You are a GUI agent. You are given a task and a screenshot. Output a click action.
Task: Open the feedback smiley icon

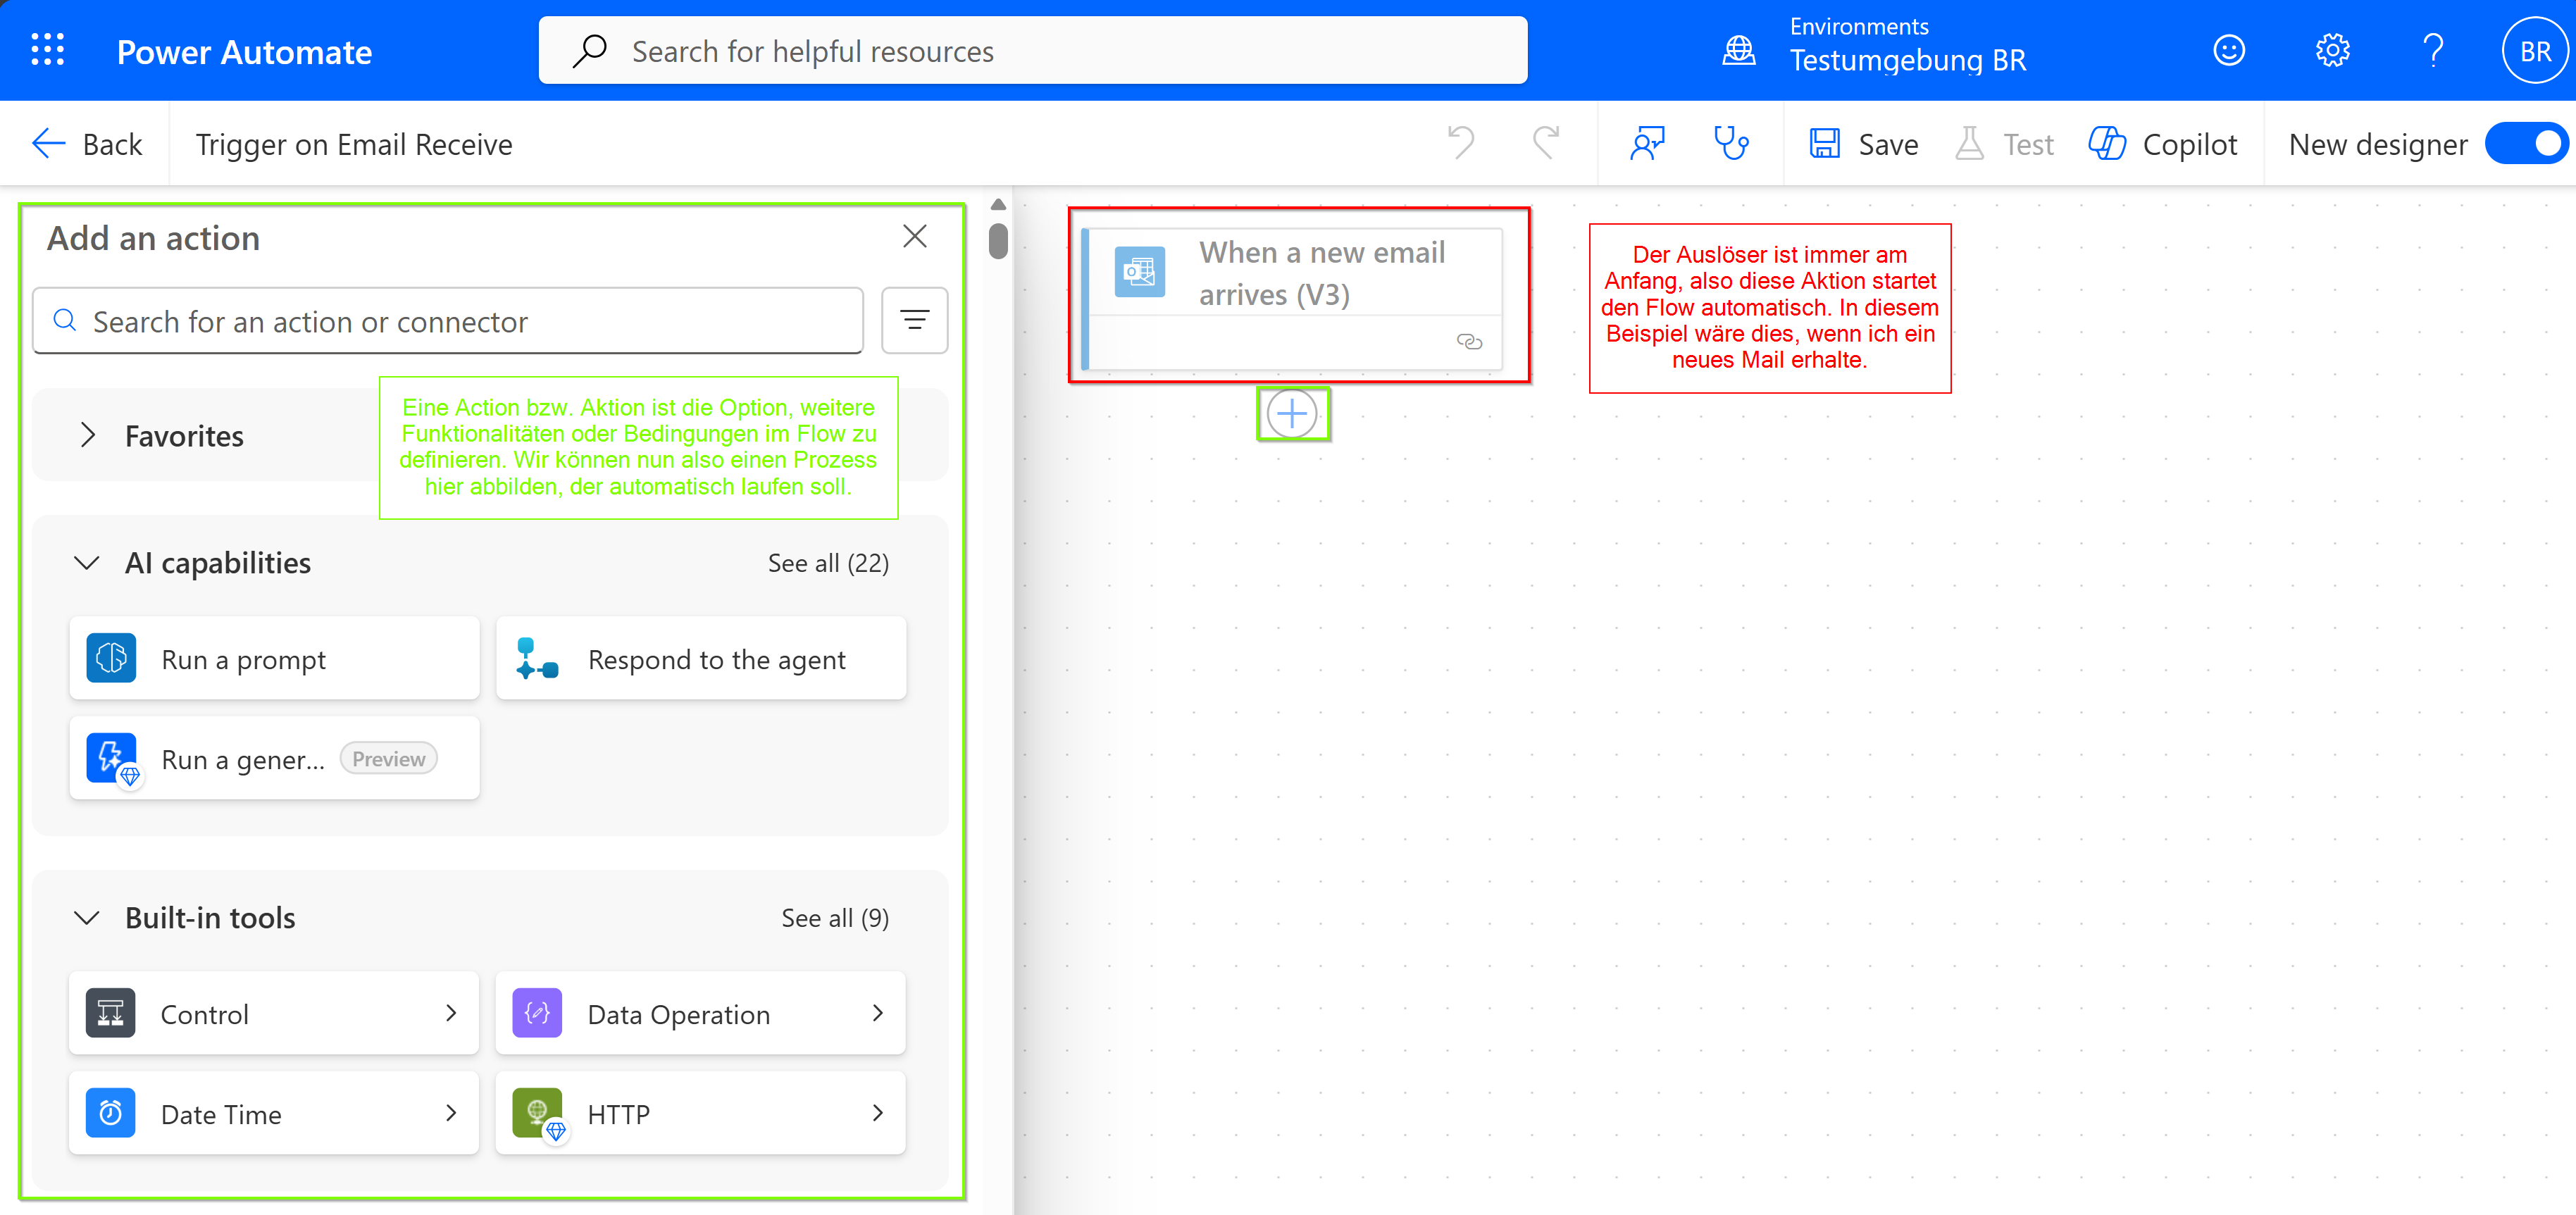pyautogui.click(x=2228, y=50)
